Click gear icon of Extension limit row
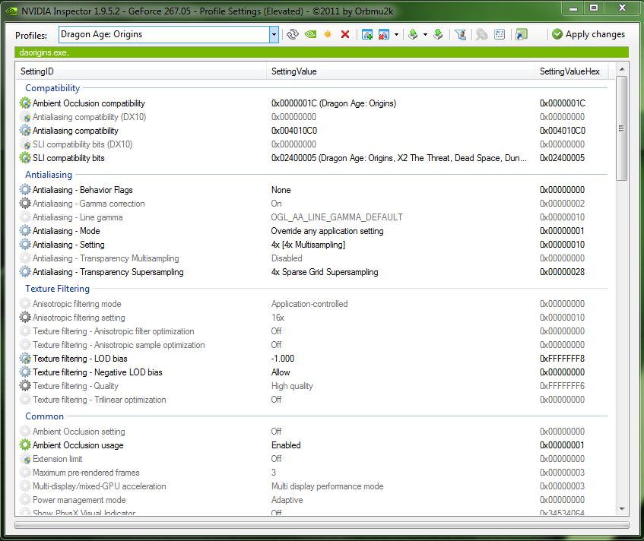Image resolution: width=644 pixels, height=541 pixels. [x=25, y=459]
